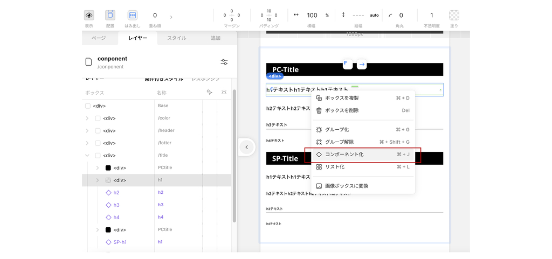Click the eye icon above 表示

click(x=89, y=15)
